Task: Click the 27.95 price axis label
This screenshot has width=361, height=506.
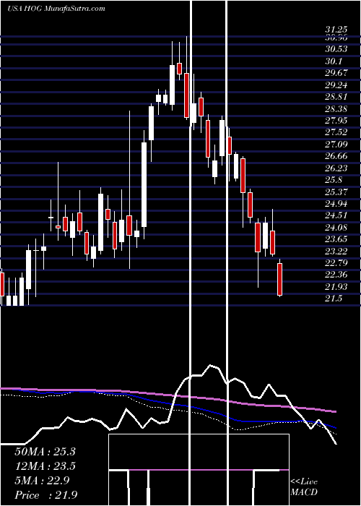Action: pyautogui.click(x=336, y=121)
